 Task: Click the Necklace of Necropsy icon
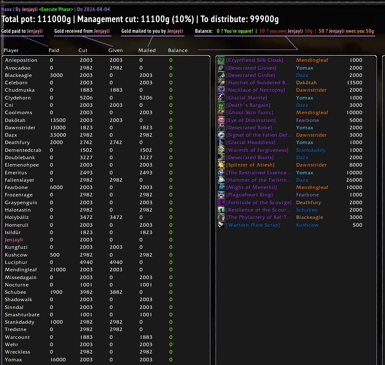[x=221, y=90]
